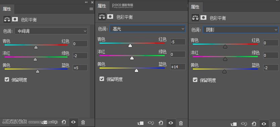The width and height of the screenshot is (280, 127).
Task: Click layer mask icon in Shadows panel
Action: (x=203, y=17)
